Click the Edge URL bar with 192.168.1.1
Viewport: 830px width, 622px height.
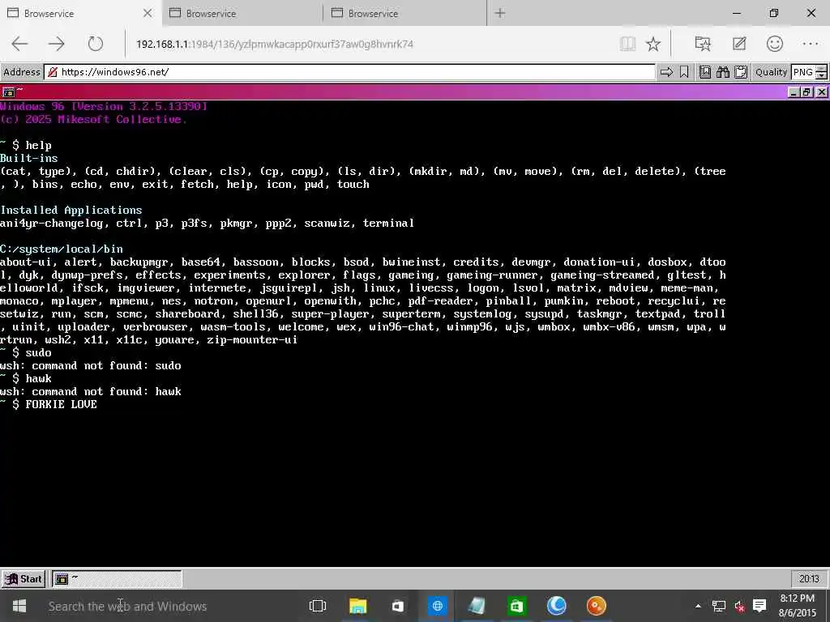click(x=370, y=44)
